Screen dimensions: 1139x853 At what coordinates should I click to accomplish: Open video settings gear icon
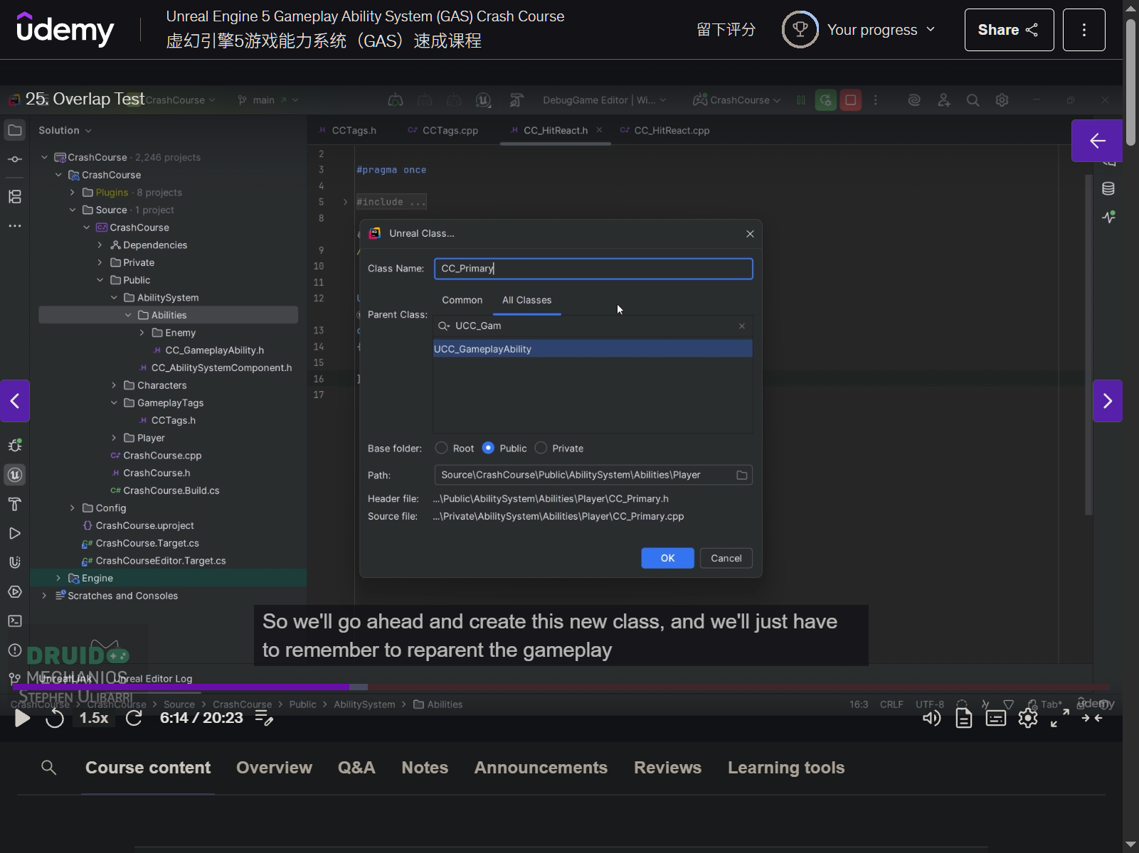pos(1027,718)
